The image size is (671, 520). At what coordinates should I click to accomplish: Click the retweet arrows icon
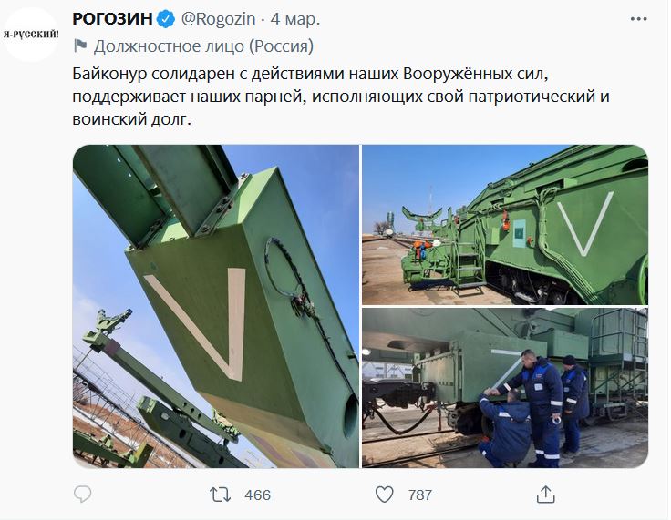point(221,495)
